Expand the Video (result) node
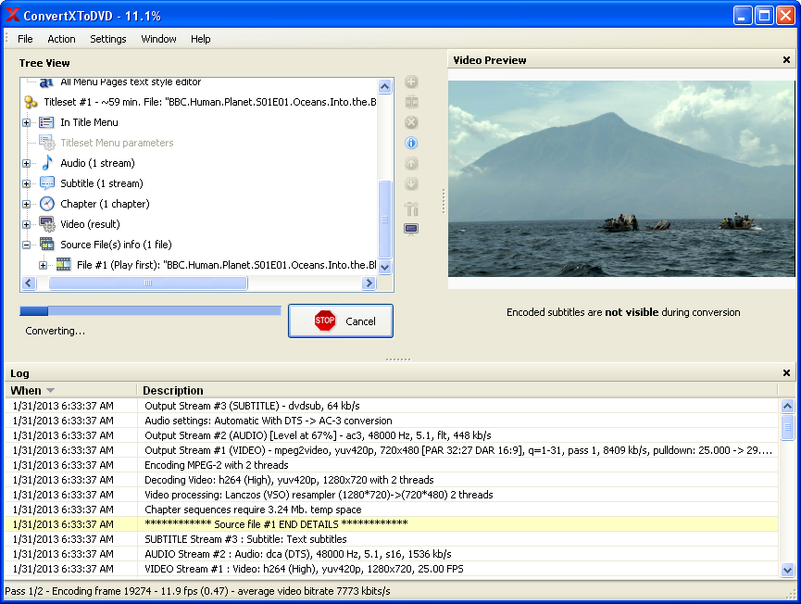Image resolution: width=801 pixels, height=604 pixels. [x=27, y=224]
